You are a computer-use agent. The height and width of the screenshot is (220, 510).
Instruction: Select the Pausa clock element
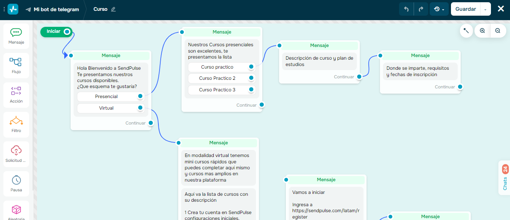16,184
